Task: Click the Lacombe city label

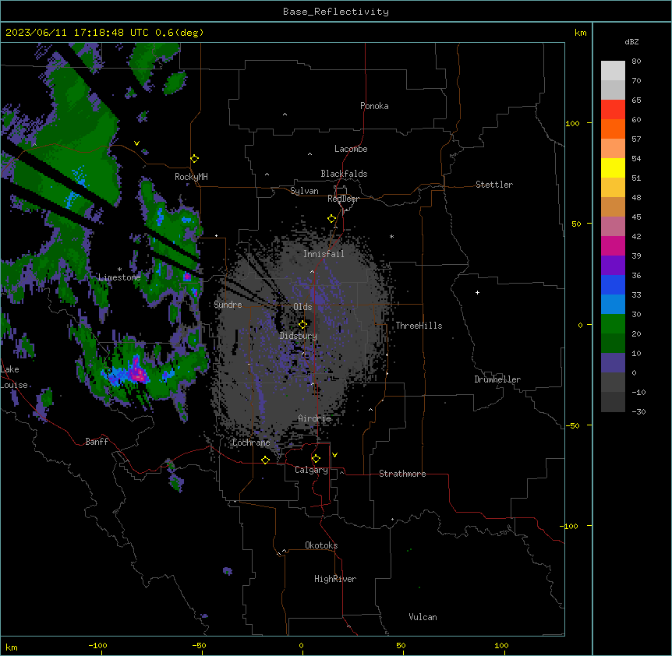Action: click(x=351, y=149)
